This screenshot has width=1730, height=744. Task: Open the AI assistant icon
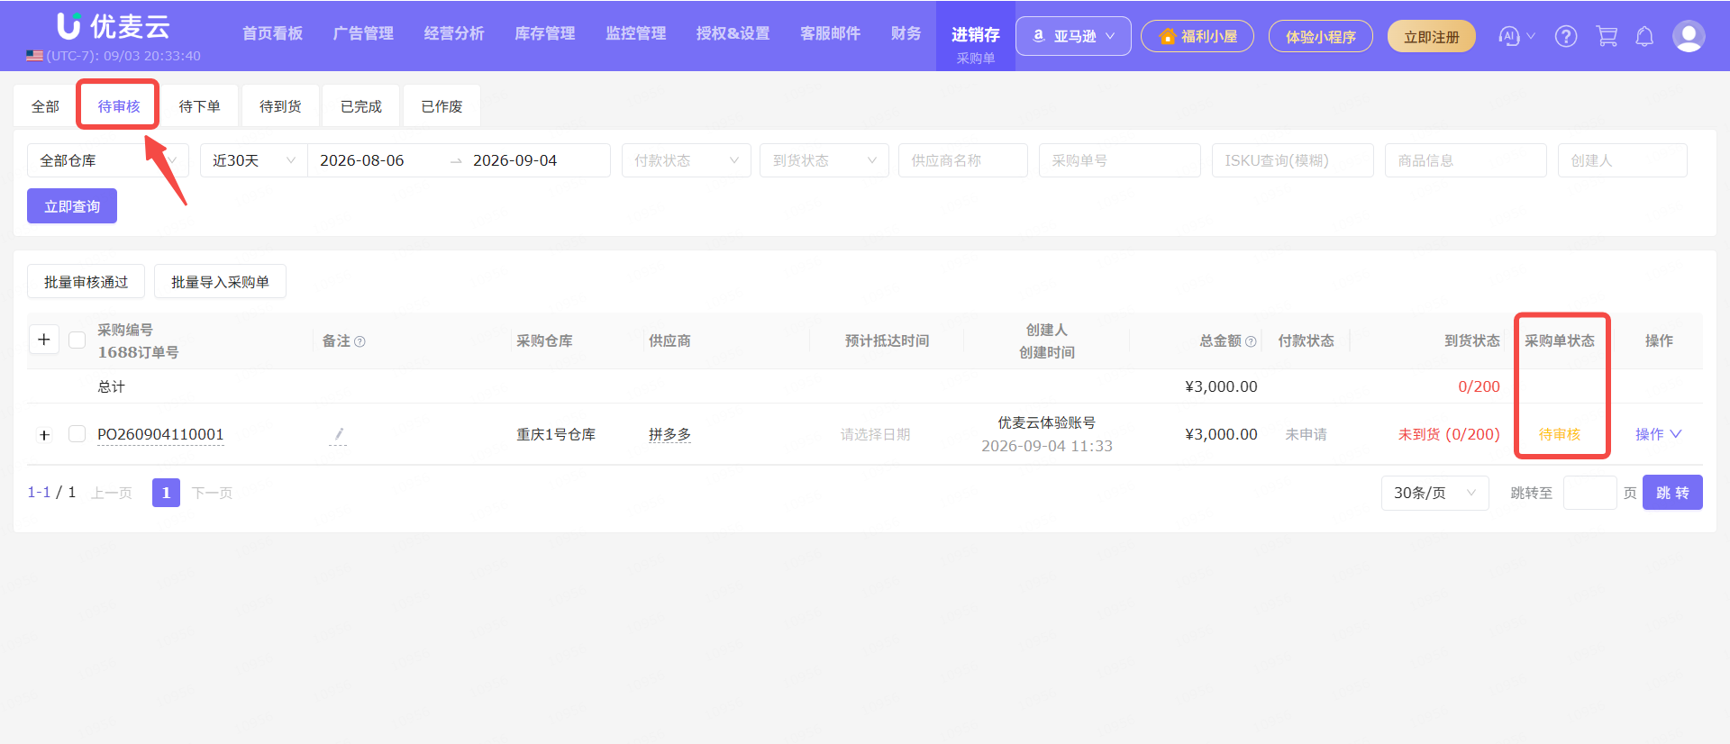(1509, 36)
